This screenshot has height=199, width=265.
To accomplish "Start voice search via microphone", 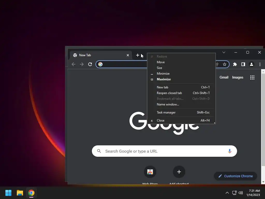I will (230, 151).
